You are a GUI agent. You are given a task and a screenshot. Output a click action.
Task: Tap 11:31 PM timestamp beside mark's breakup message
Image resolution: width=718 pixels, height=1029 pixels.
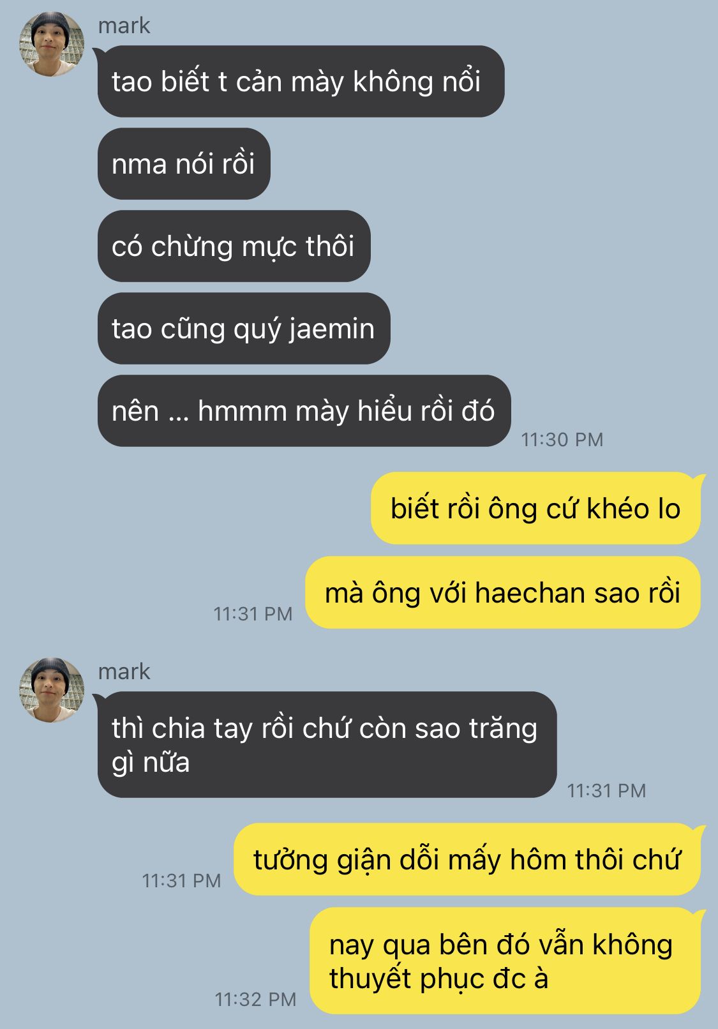coord(606,790)
